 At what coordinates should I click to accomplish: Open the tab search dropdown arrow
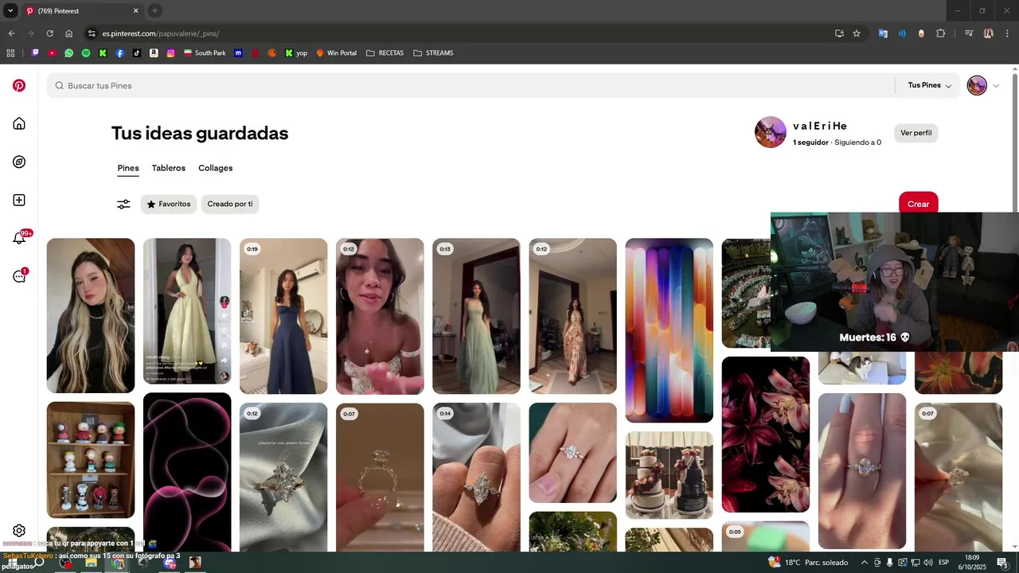[x=10, y=11]
